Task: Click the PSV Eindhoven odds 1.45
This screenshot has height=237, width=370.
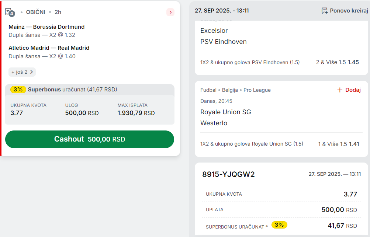Action: point(353,62)
